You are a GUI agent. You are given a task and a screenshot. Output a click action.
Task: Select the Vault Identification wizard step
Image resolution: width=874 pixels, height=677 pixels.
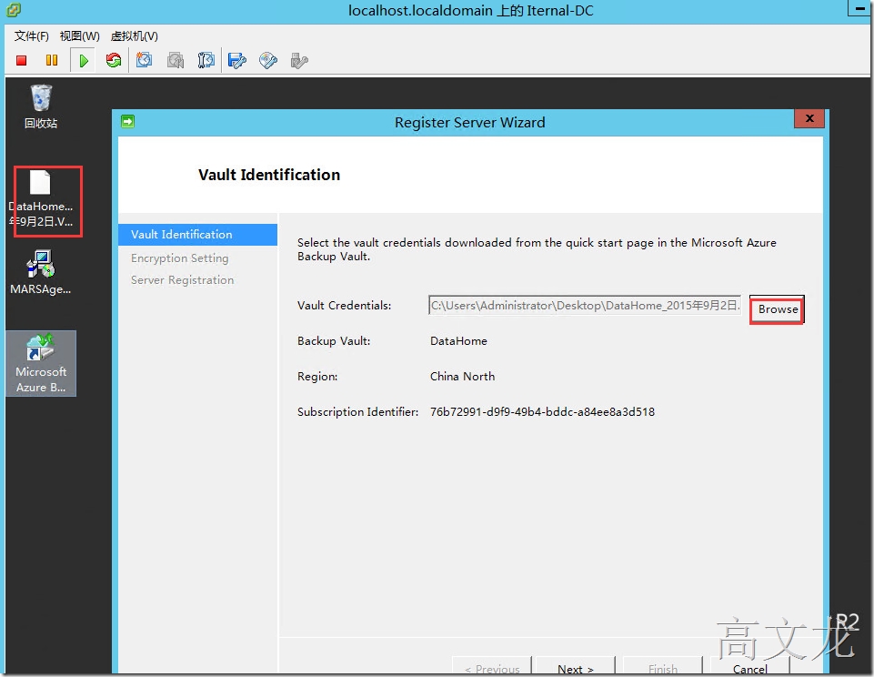198,234
